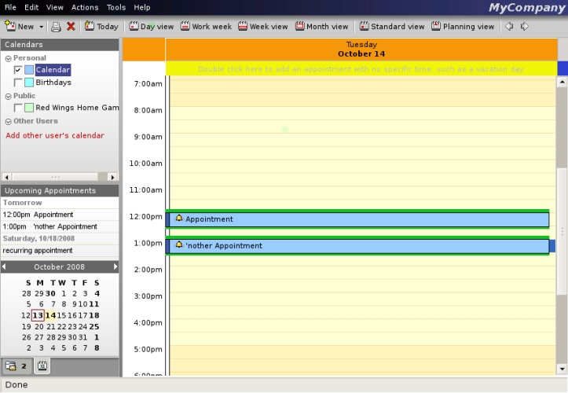This screenshot has height=393, width=568.
Task: Collapse the Personal calendars group
Action: click(8, 58)
